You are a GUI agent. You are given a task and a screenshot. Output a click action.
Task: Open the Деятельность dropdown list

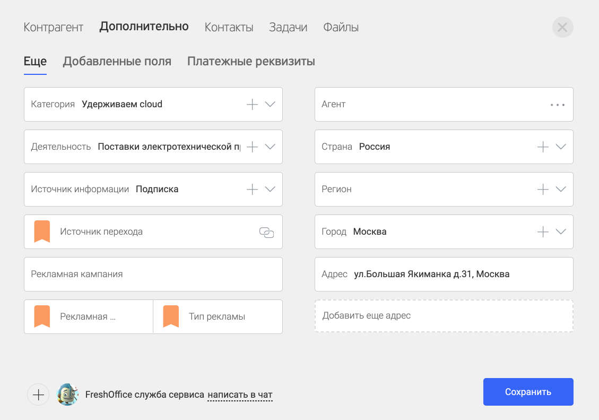(x=270, y=147)
